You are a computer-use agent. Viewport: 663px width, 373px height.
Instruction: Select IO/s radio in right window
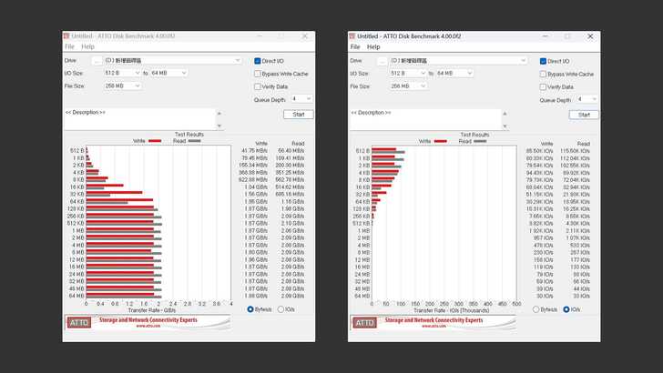566,309
